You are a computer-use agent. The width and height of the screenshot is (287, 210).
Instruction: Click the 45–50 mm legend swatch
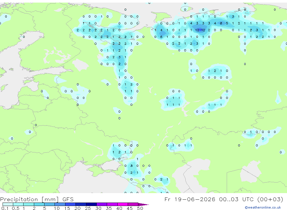click(133, 204)
